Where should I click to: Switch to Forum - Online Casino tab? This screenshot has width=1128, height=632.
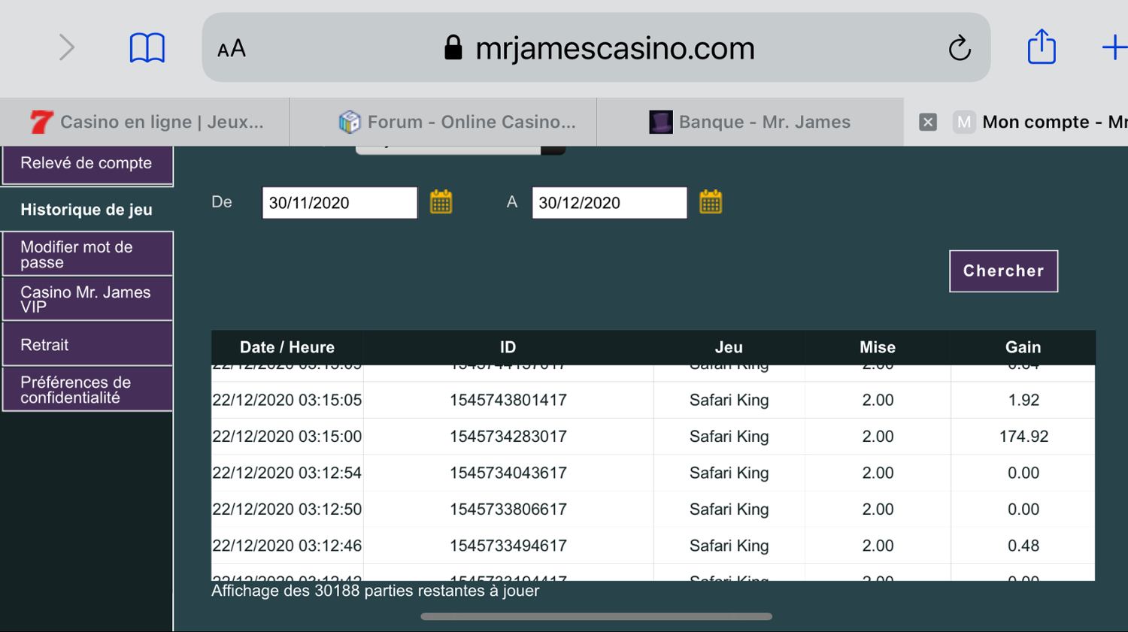[456, 122]
